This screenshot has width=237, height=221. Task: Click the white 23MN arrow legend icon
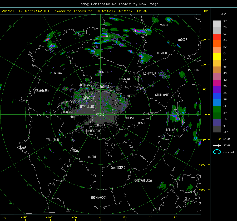point(217,145)
